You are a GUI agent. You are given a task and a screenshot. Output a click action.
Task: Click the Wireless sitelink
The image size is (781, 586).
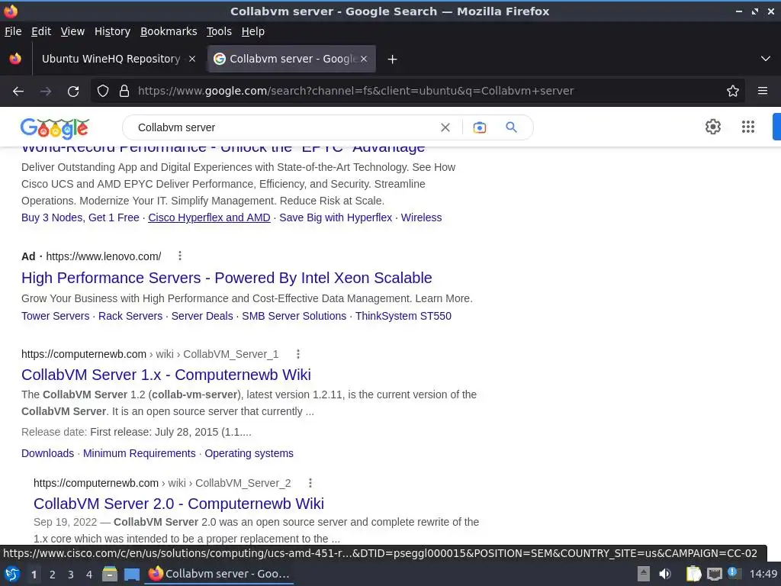click(421, 217)
